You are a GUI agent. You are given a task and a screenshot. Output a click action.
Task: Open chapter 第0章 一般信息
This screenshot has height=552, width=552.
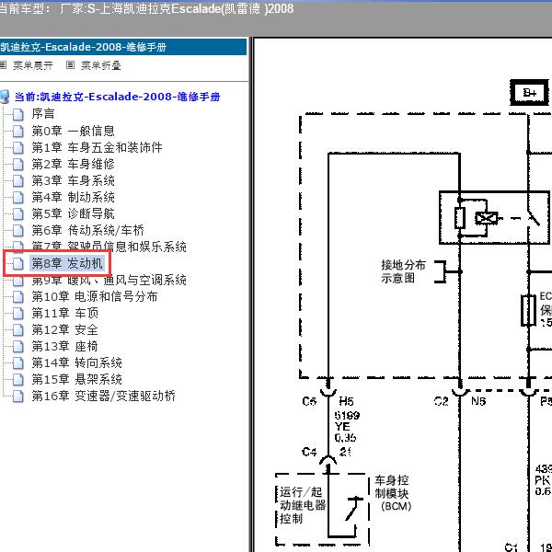pos(74,131)
